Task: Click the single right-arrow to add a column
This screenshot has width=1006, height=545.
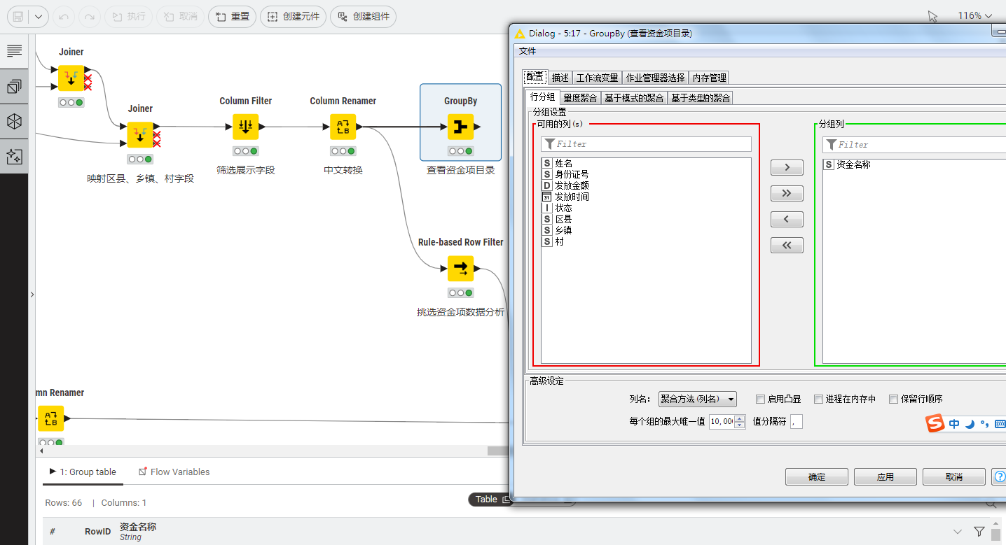Action: coord(786,167)
